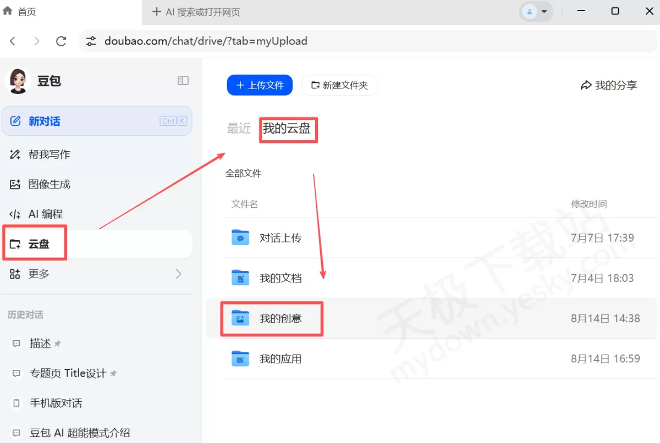Click pin icon next to 描述
Screen dimensions: 660x443
coord(58,344)
